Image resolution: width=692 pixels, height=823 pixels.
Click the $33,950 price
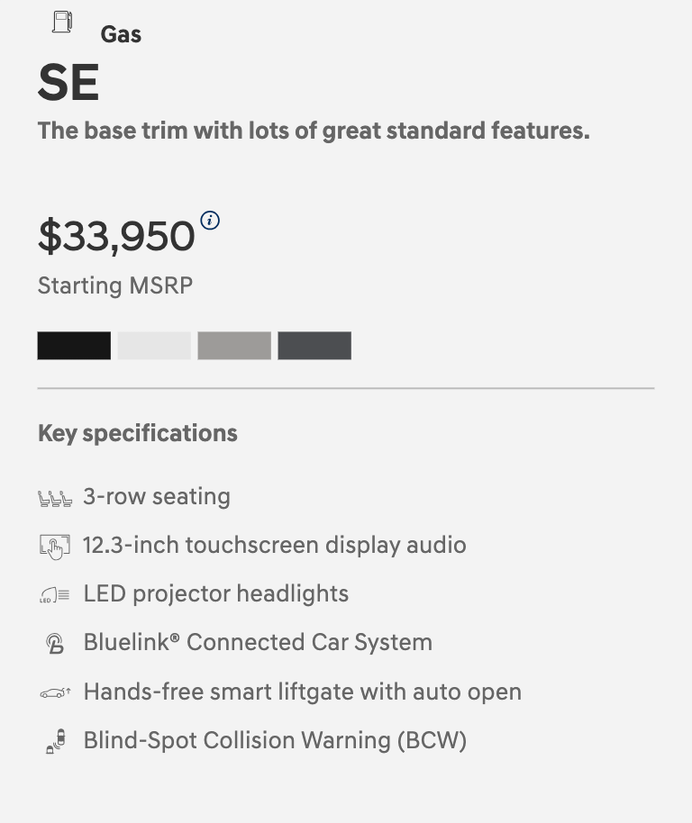pos(116,236)
